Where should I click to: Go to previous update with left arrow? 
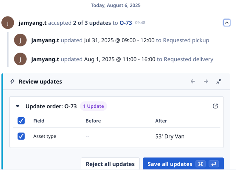(193, 81)
